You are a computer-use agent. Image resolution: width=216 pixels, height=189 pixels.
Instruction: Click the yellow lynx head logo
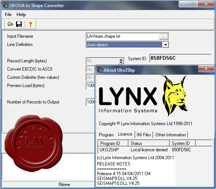(x=175, y=96)
